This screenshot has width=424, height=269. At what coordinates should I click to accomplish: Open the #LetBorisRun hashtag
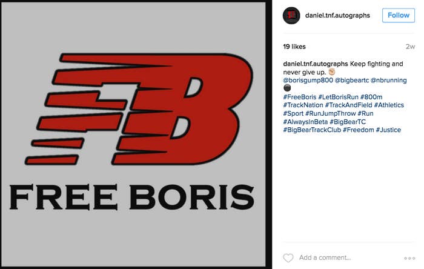(x=338, y=97)
